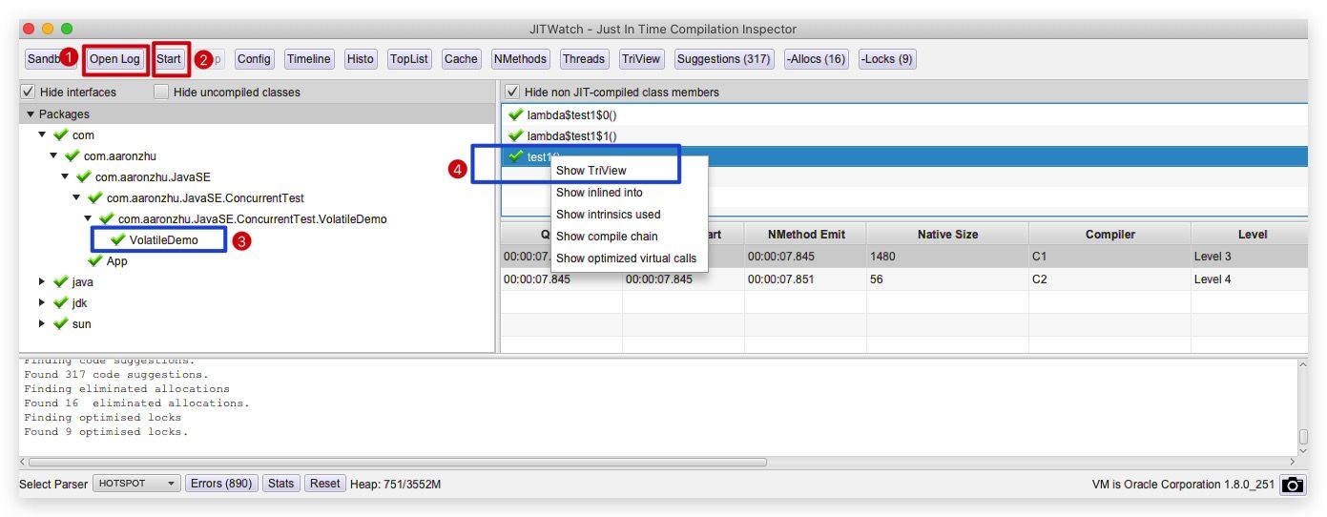Expand the jdk package node
Screen dimensions: 1327x517
[42, 303]
